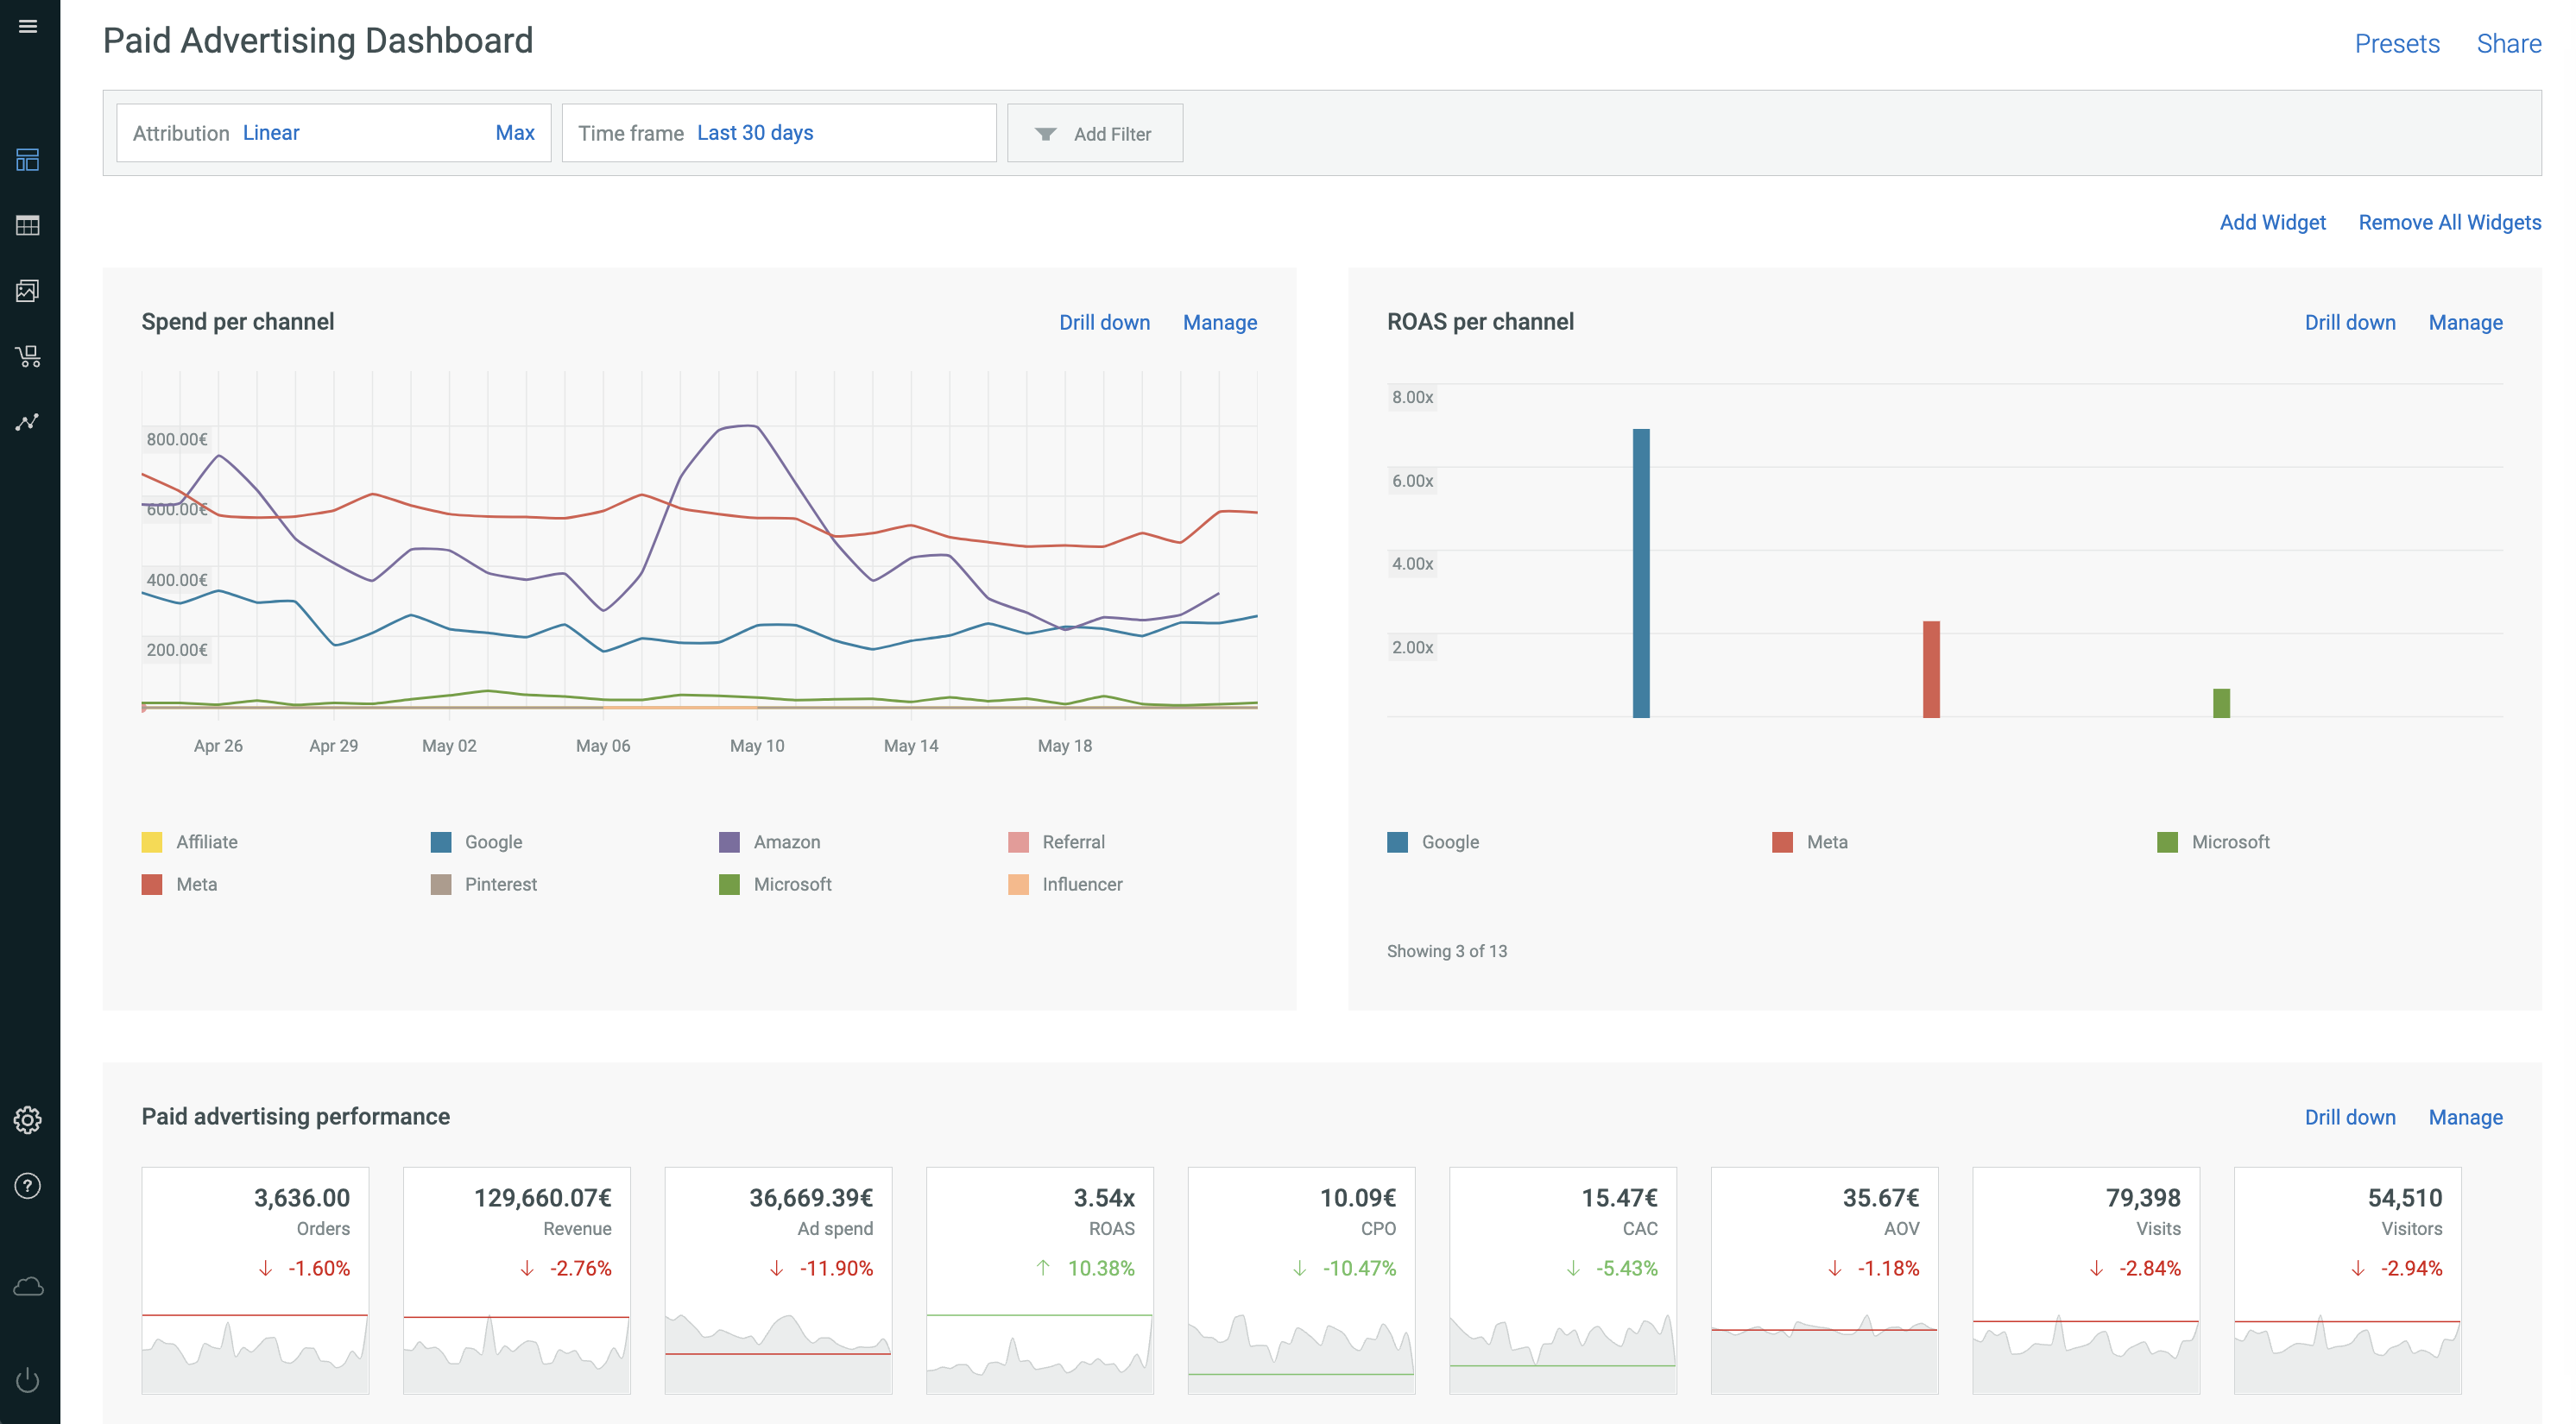Open the CAC 15.47€ metric card

1563,1280
